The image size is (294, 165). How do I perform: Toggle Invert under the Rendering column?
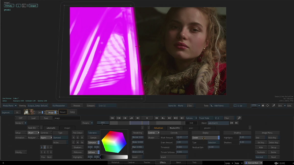[138, 157]
